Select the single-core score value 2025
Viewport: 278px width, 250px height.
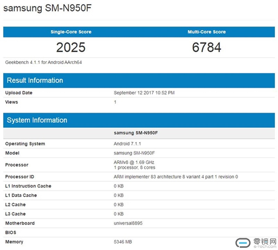click(71, 47)
